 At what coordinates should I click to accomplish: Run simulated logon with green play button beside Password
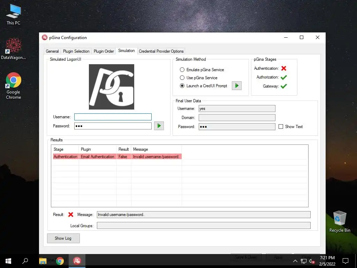[x=159, y=126]
